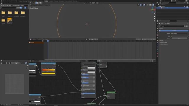Toggle Collection exclude checkbox in outliner
The image size is (189, 106).
click(x=185, y=6)
